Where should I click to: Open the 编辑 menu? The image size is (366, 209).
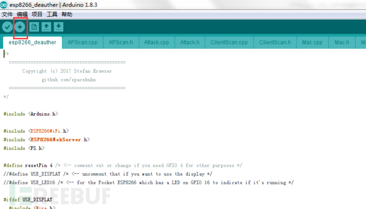point(22,14)
